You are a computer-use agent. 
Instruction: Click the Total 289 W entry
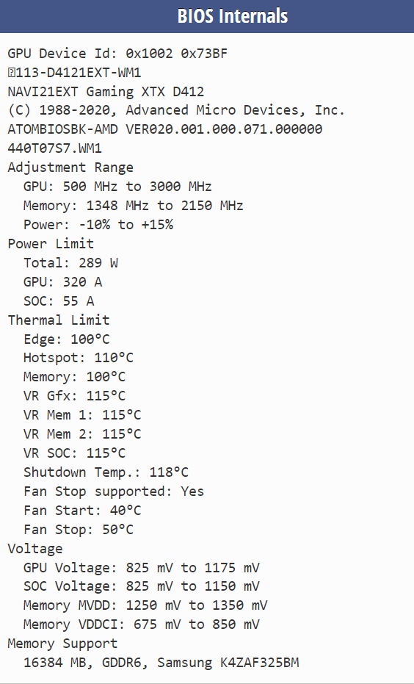(x=70, y=262)
